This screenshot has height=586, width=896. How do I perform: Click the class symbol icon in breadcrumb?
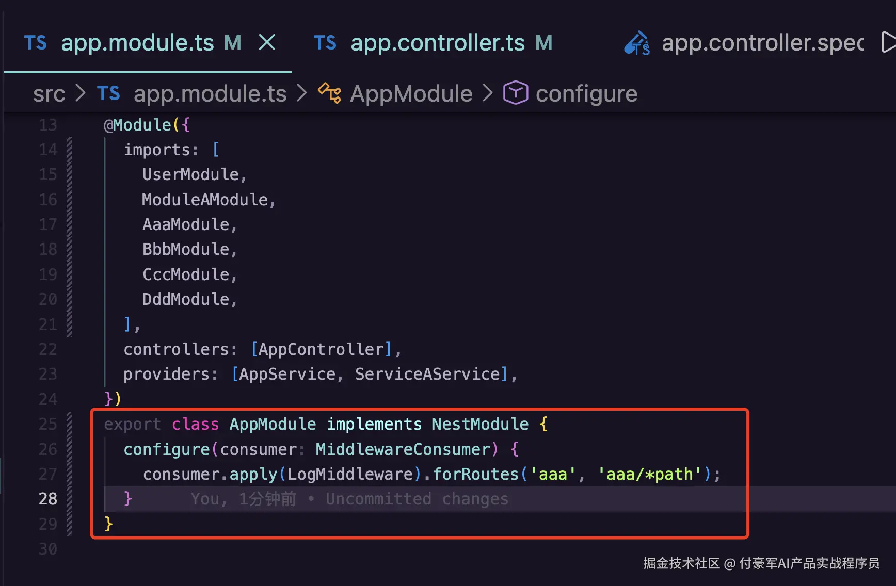[330, 93]
